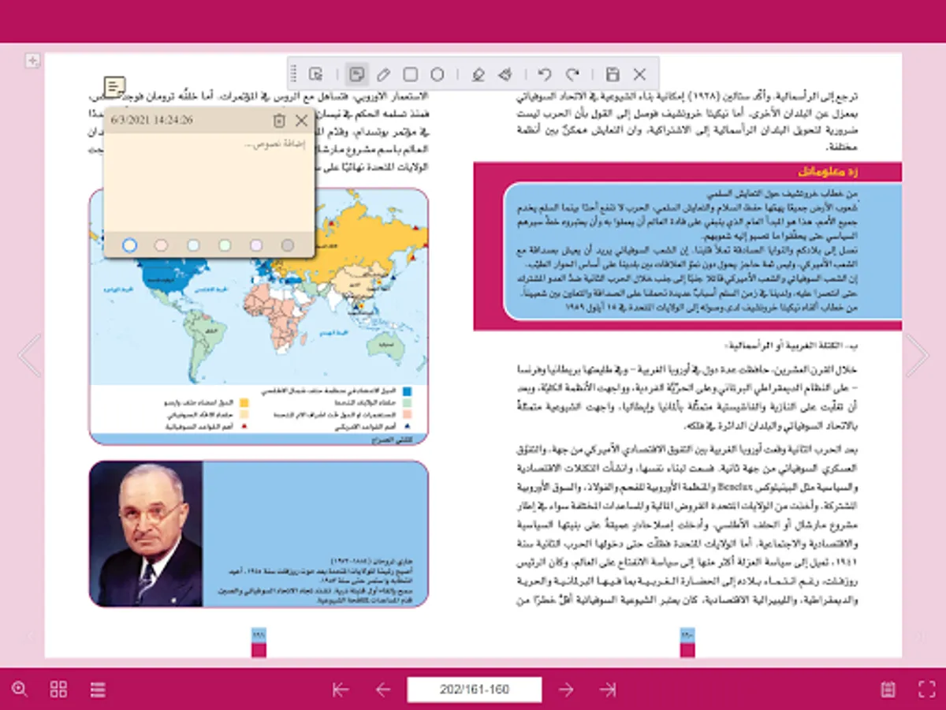Jump to the first page
This screenshot has width=946, height=710.
pyautogui.click(x=341, y=689)
